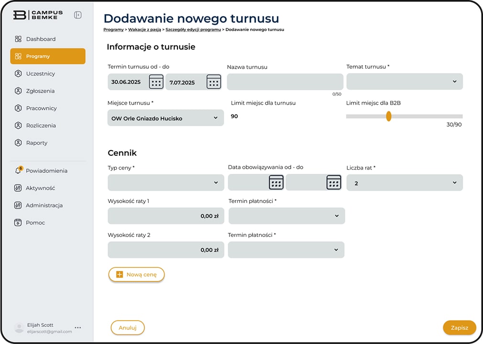Focus the Nazwa turnusu text field
Image resolution: width=483 pixels, height=344 pixels.
[285, 82]
